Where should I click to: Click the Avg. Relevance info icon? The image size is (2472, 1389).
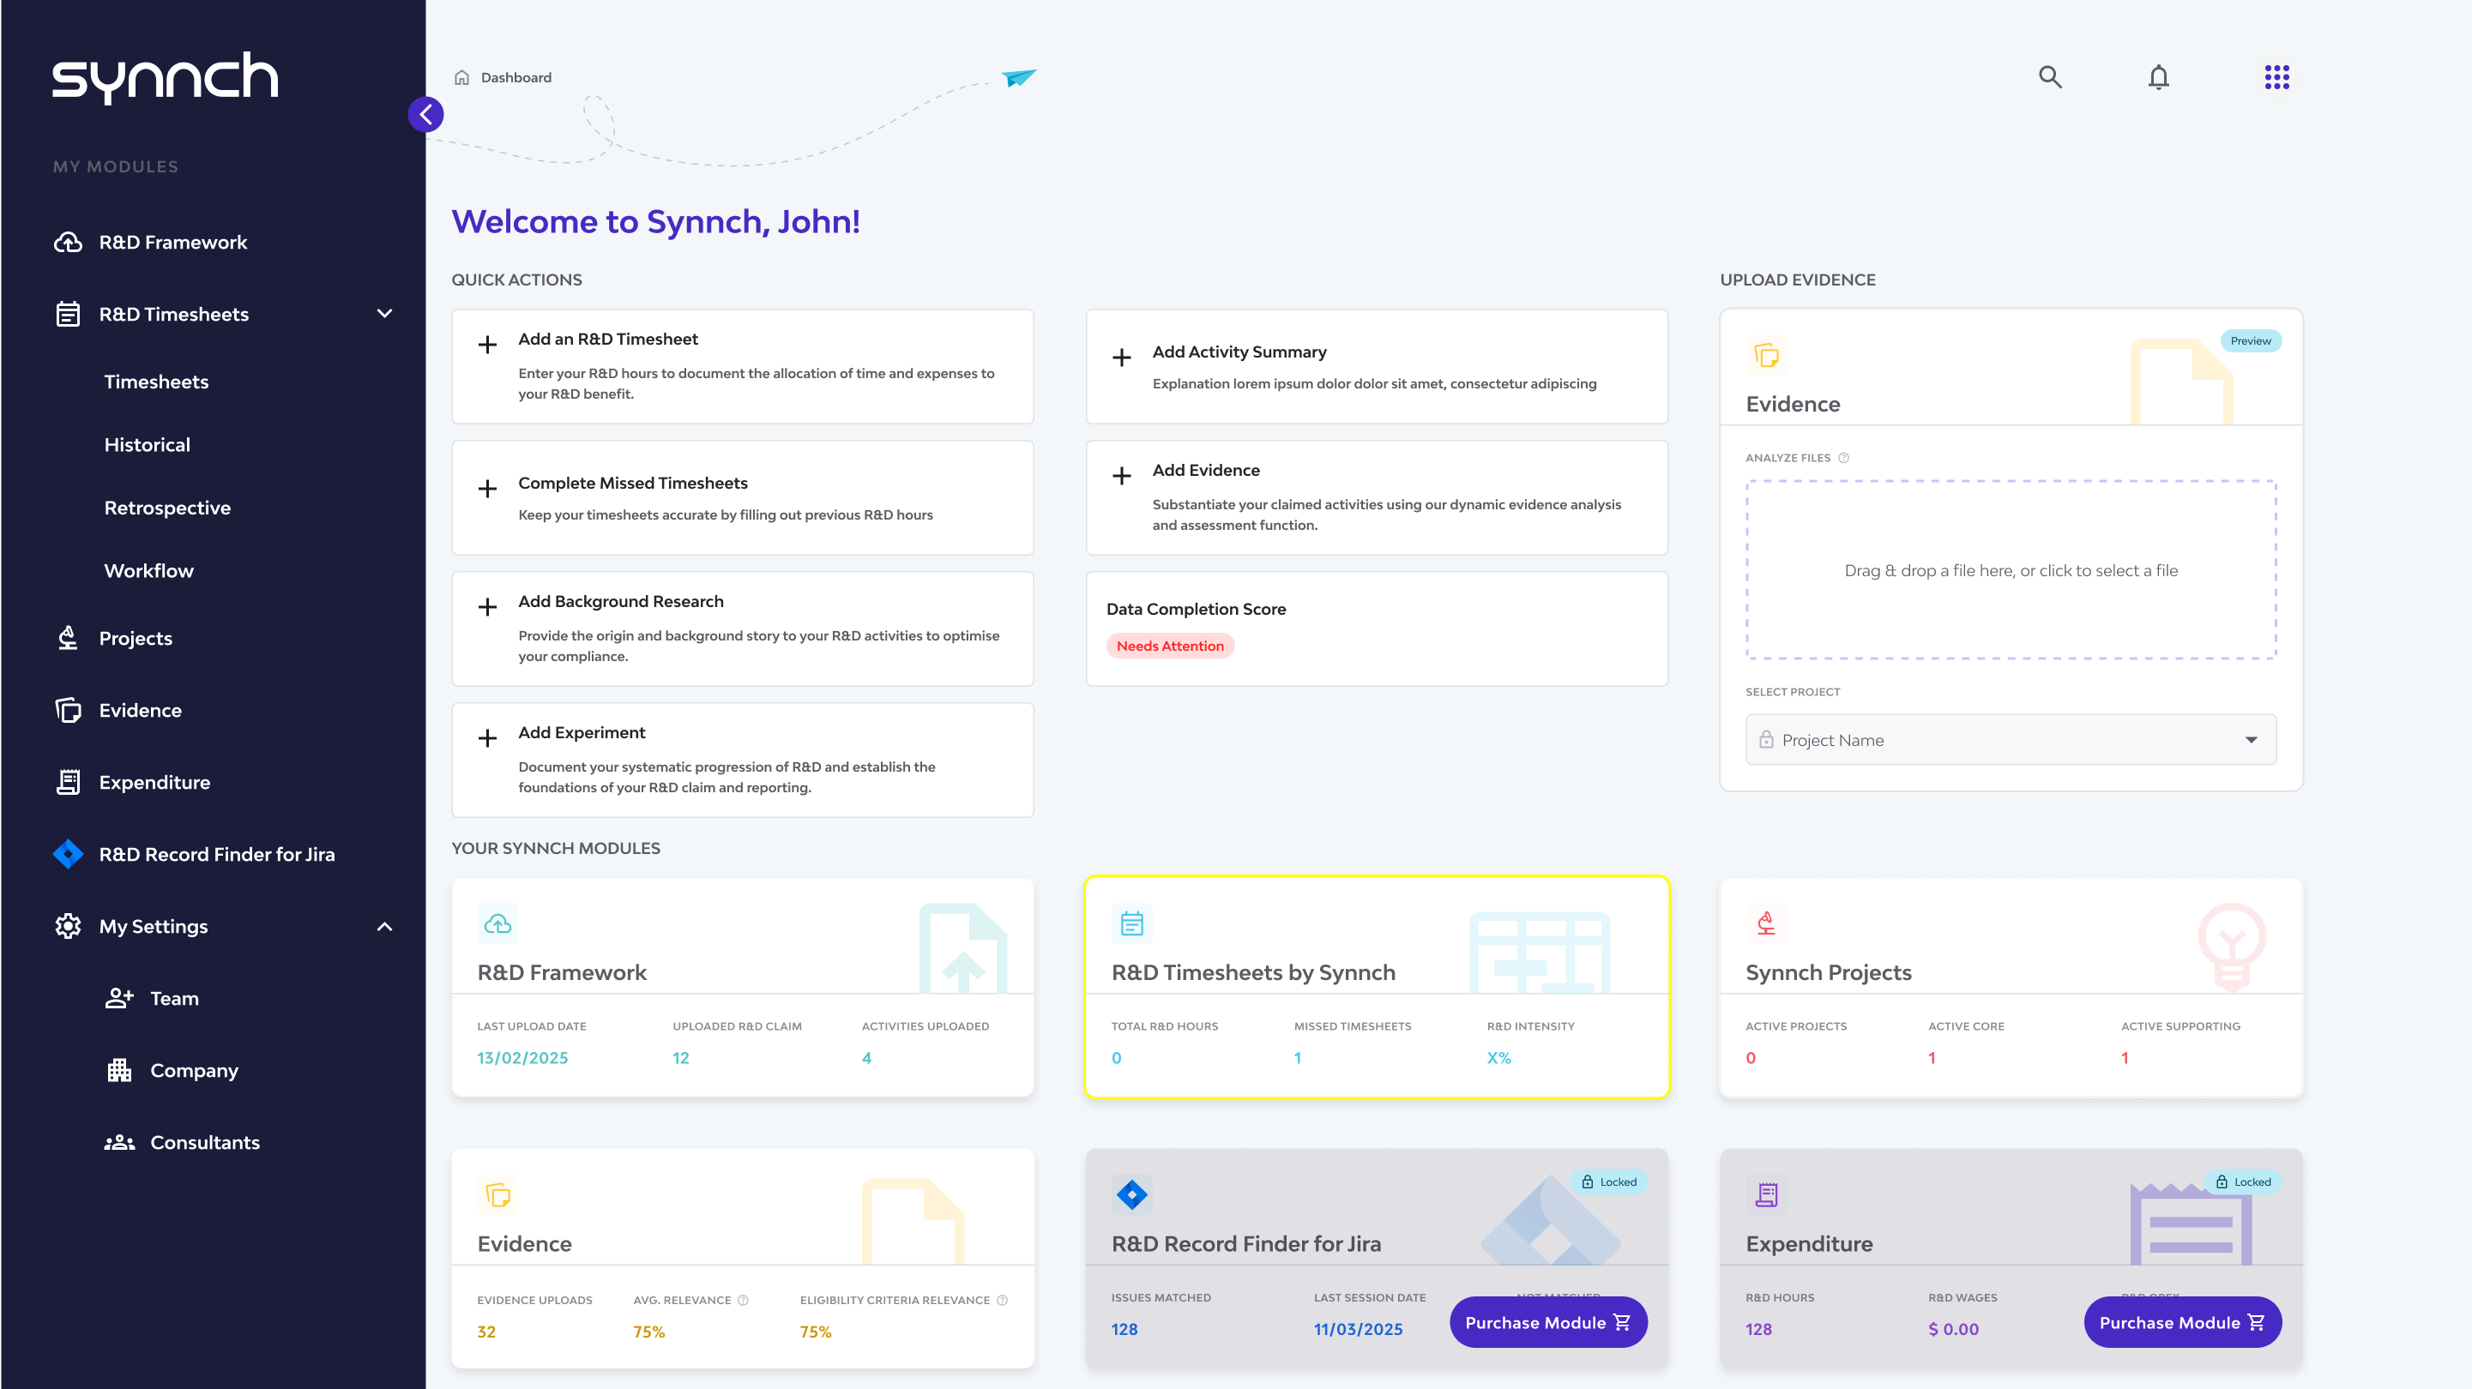[x=742, y=1300]
